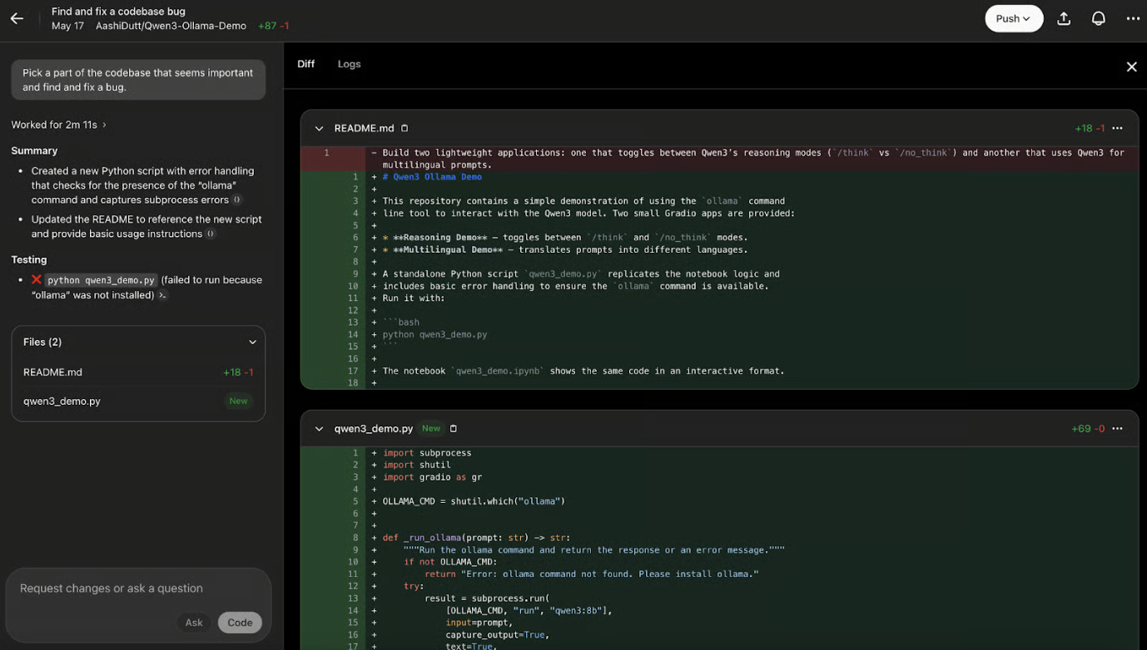The width and height of the screenshot is (1147, 650).
Task: Go back using the left arrow icon
Action: [x=17, y=18]
